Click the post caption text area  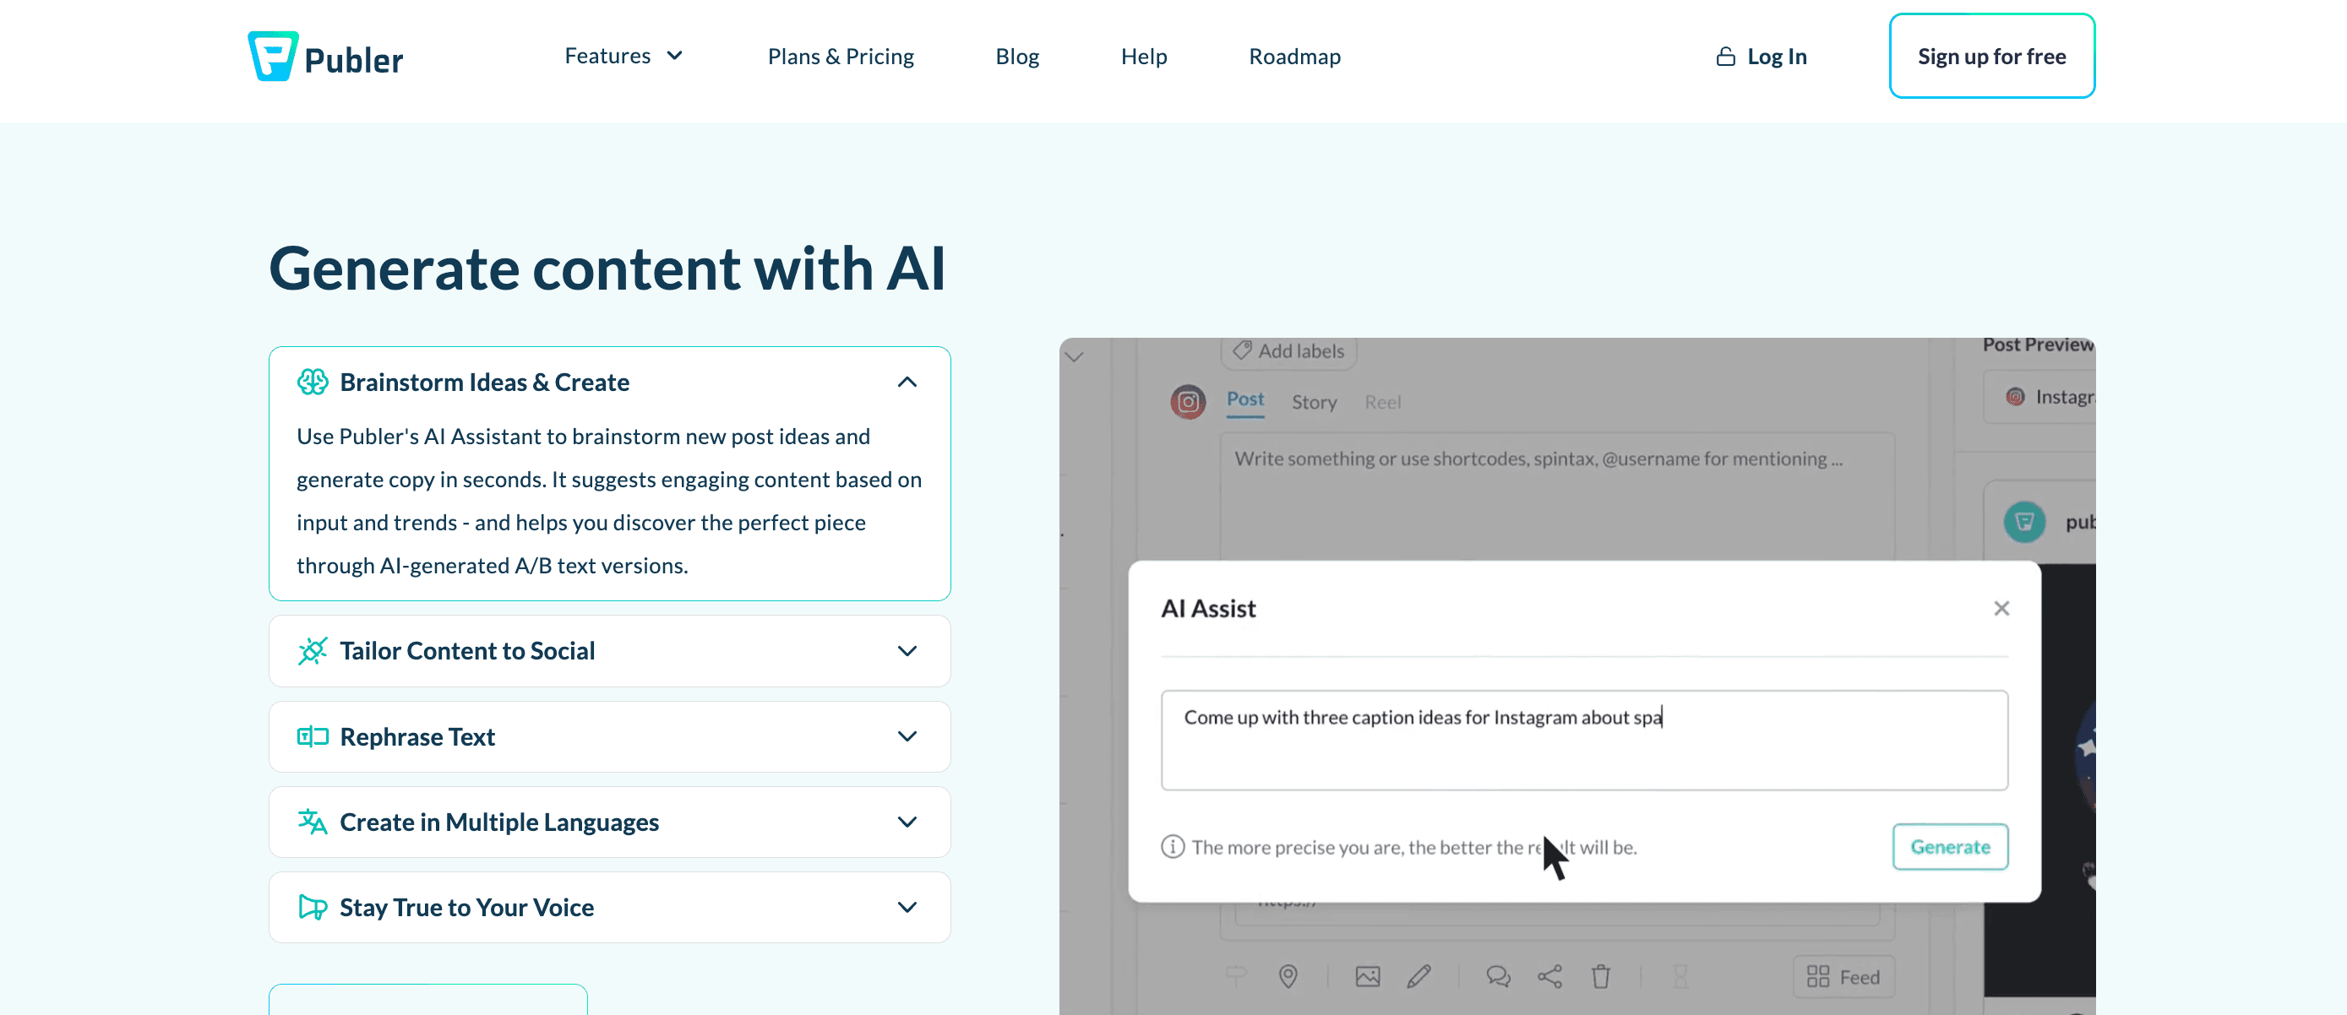tap(1556, 497)
